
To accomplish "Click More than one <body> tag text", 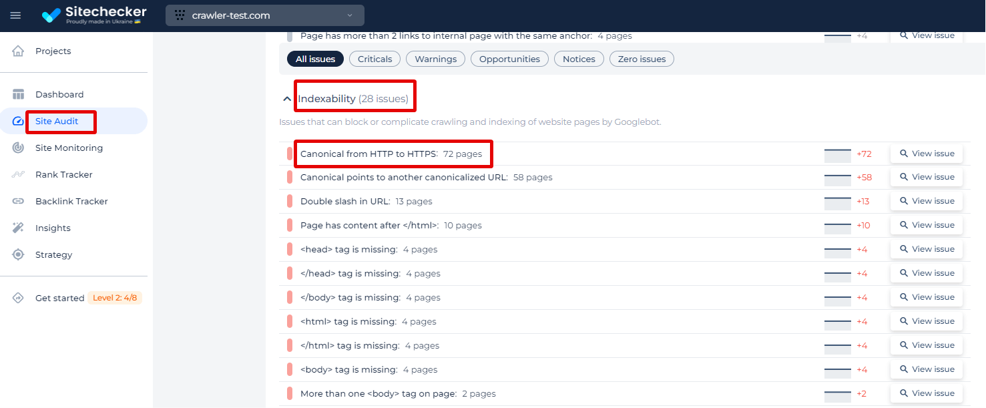I will tap(379, 393).
